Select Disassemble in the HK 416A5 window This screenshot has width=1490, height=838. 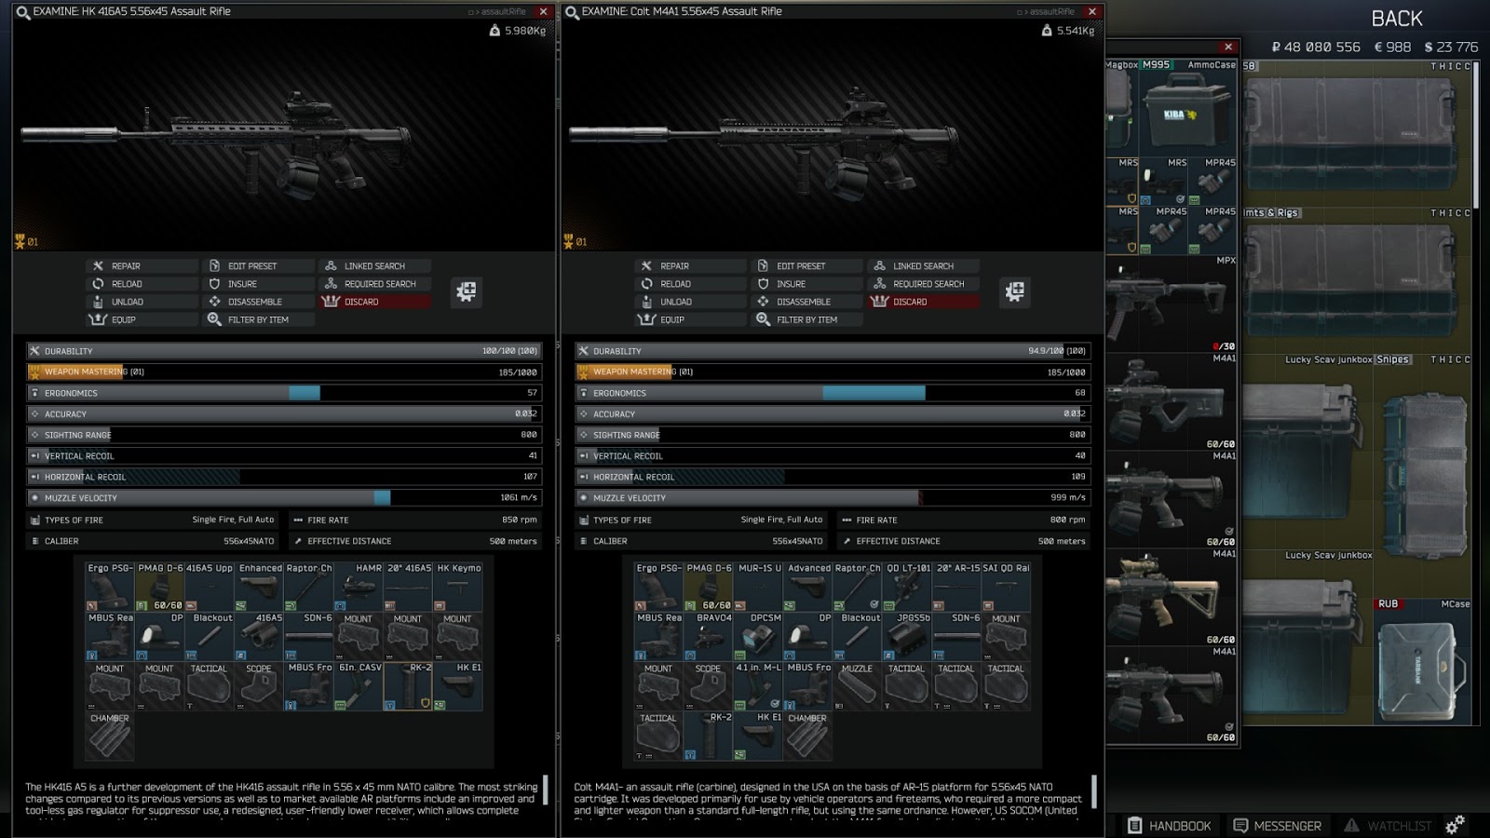click(258, 302)
